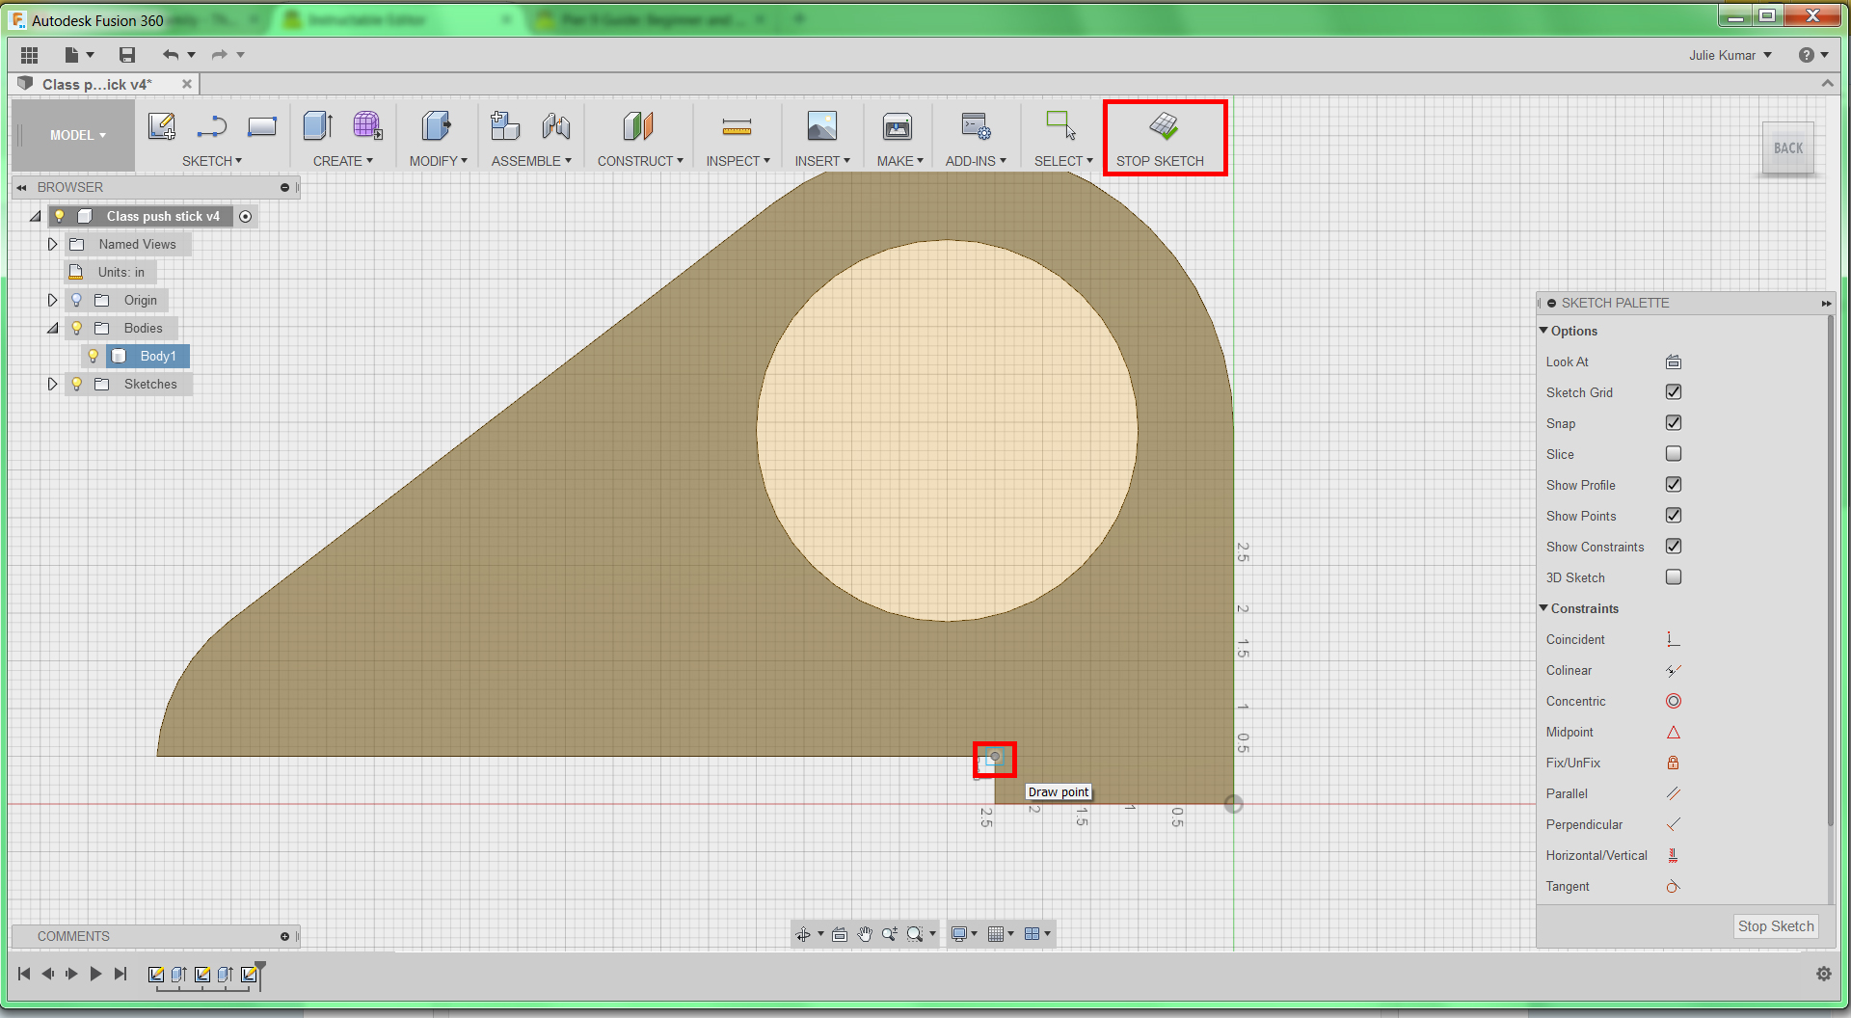Open the CREATE menu

(x=342, y=161)
